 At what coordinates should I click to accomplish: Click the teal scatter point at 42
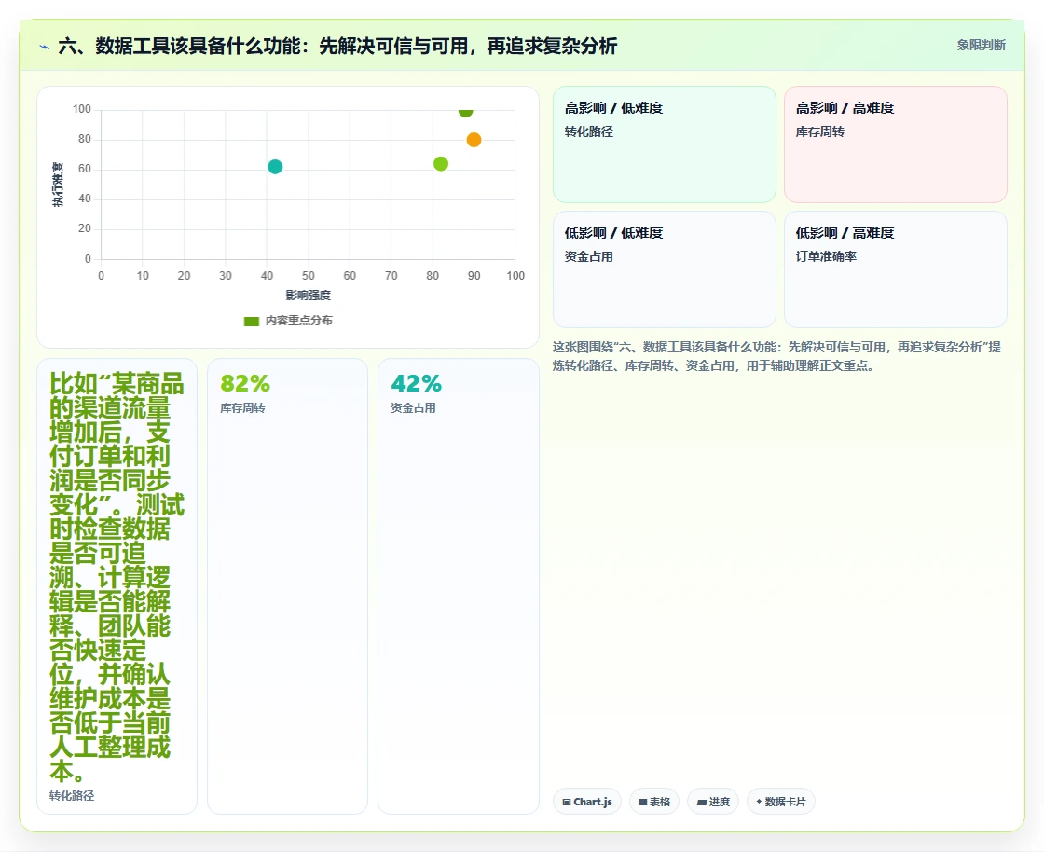(275, 167)
